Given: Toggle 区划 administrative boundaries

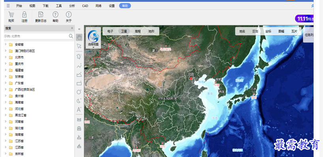Looking at the screenshot, I should tap(255, 32).
